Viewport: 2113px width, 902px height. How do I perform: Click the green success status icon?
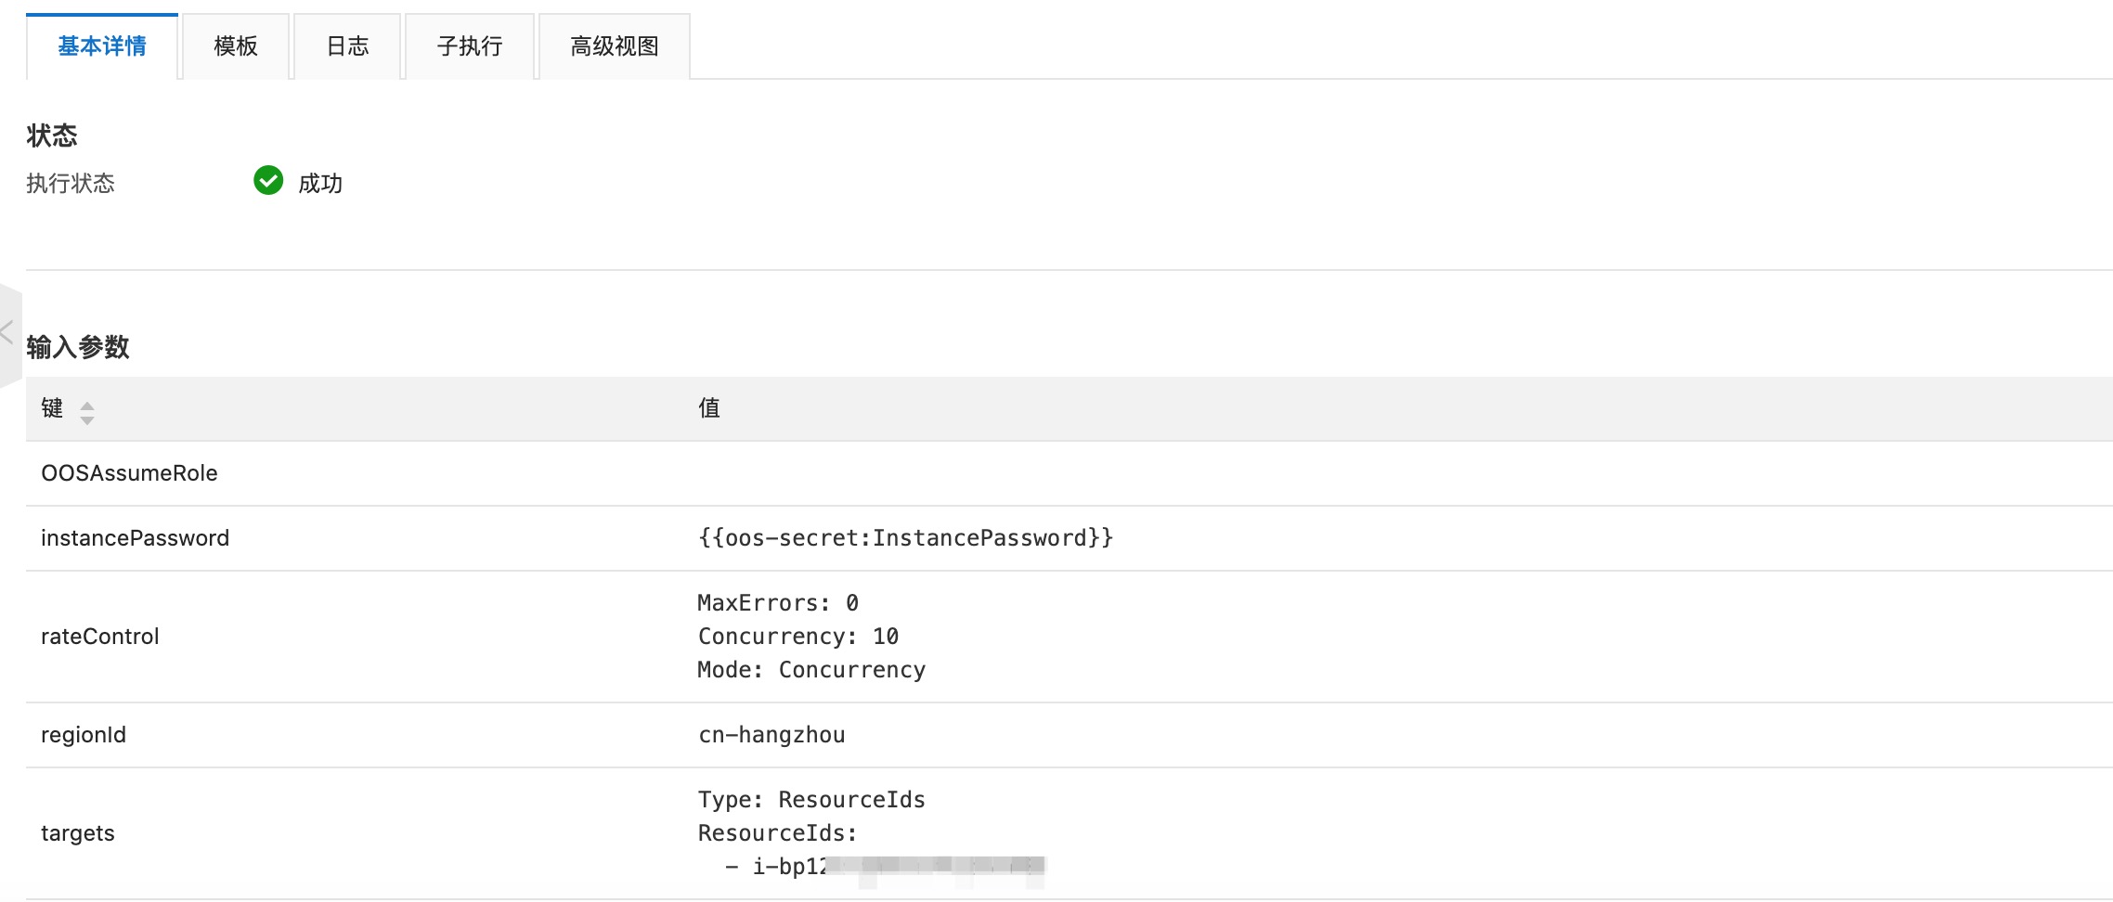268,181
